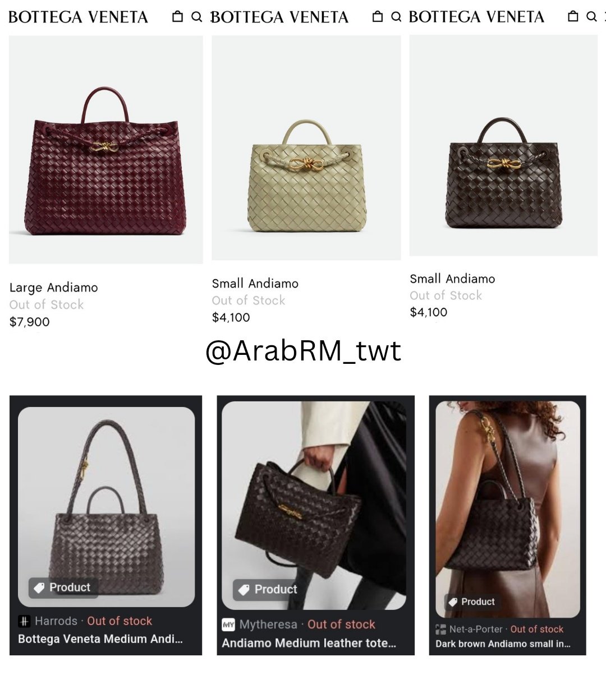
Task: Open the sage green Small Andiamo image
Action: (306, 147)
